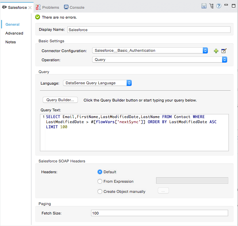
Task: Click the save icon in the panel toolbar
Action: (204, 6)
